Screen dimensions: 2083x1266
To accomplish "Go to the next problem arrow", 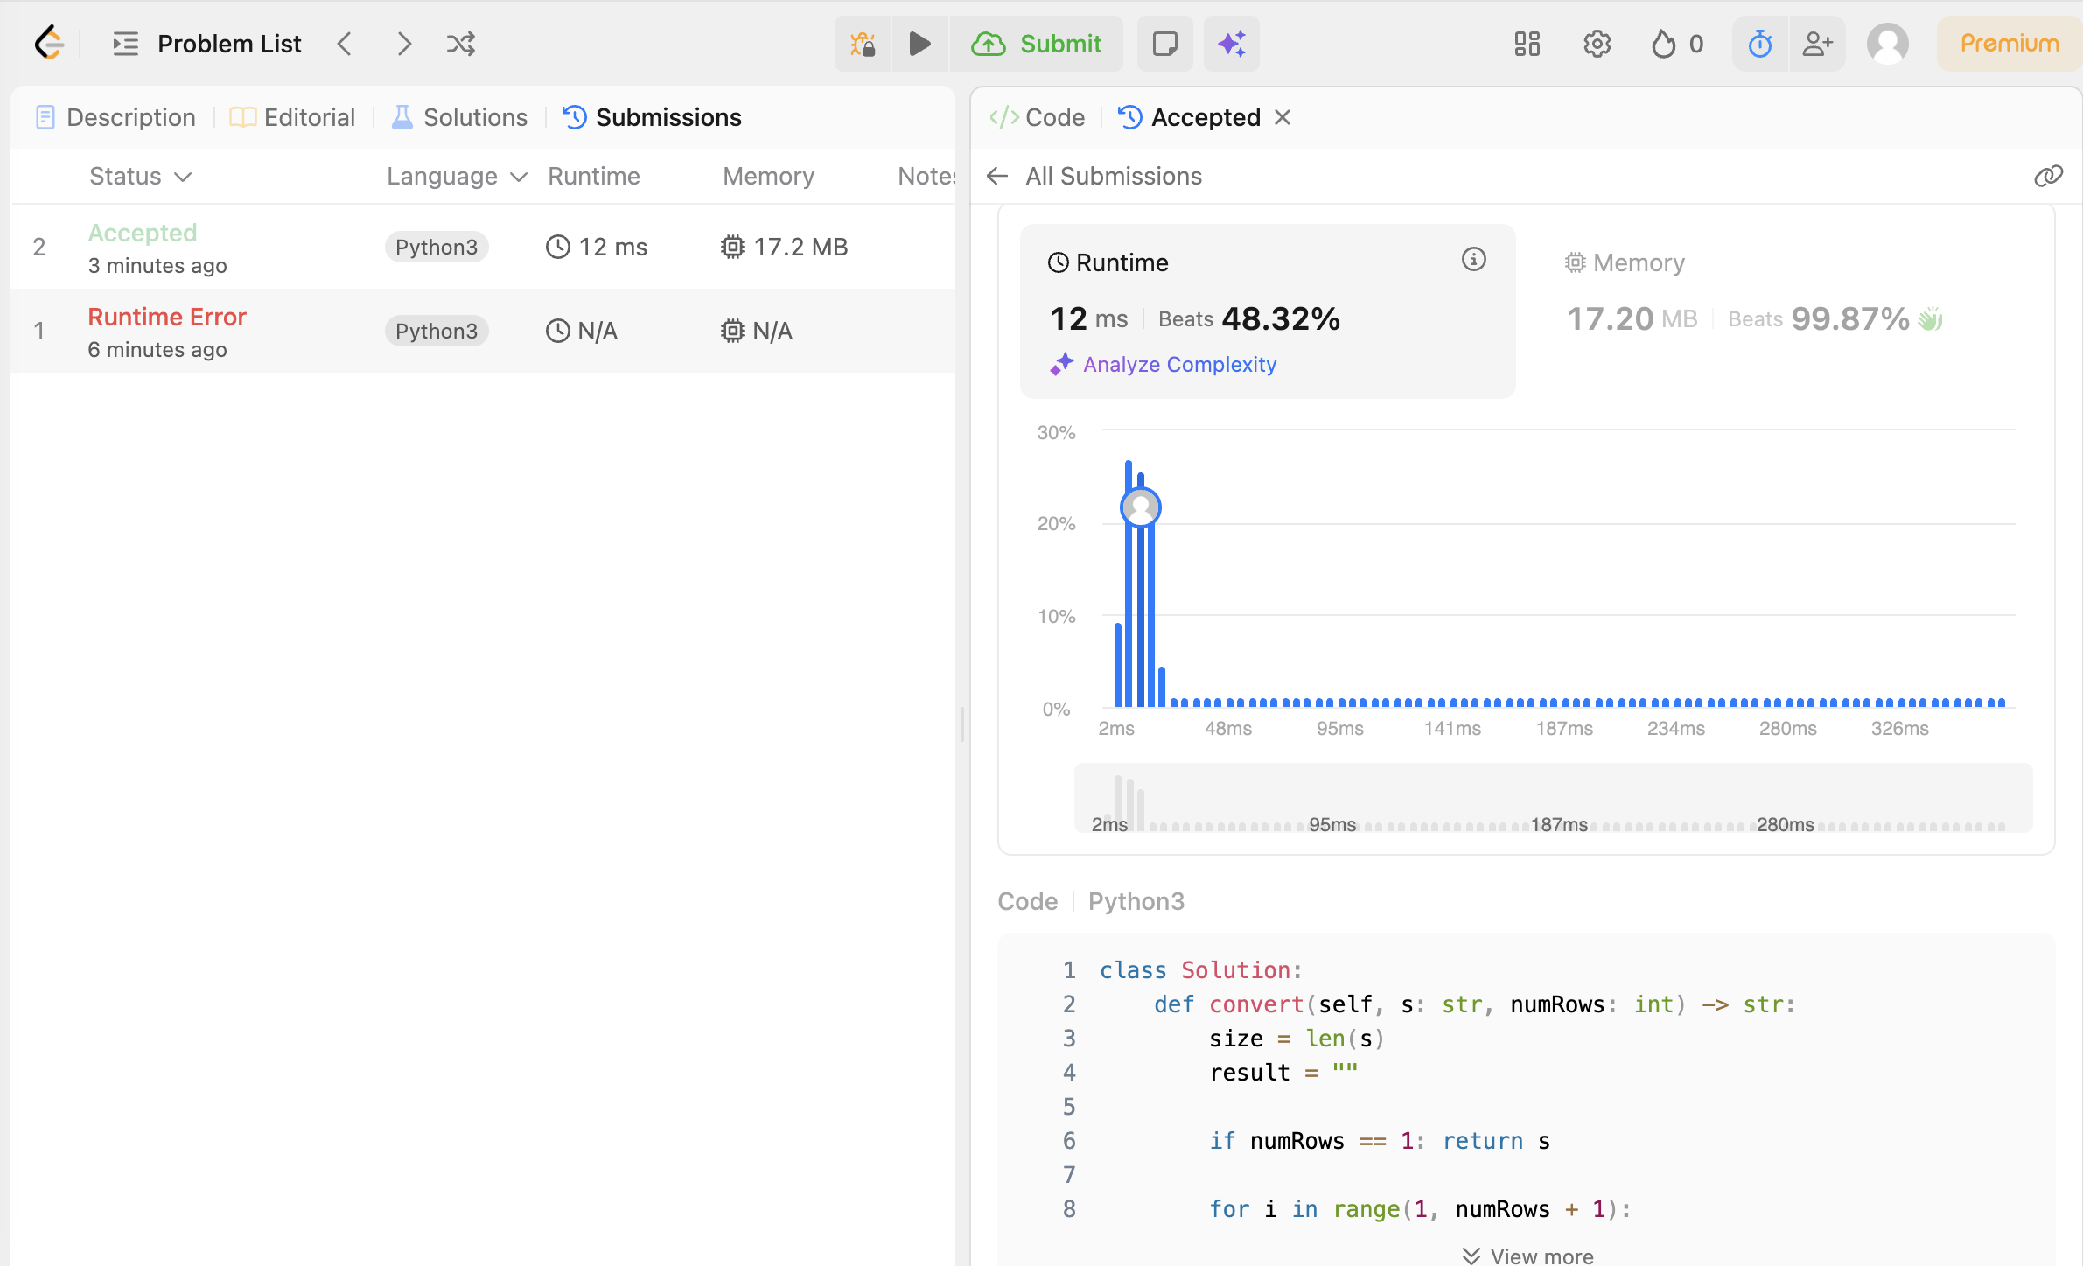I will (x=402, y=43).
